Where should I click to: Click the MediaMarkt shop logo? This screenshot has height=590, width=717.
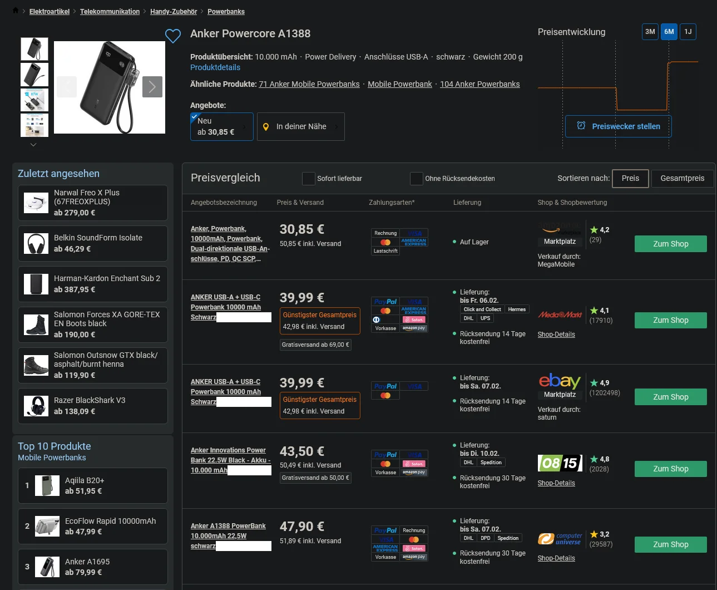pos(560,315)
